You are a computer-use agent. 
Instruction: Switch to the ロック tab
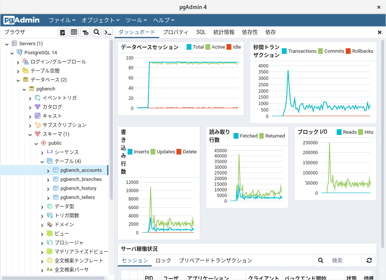(163, 260)
